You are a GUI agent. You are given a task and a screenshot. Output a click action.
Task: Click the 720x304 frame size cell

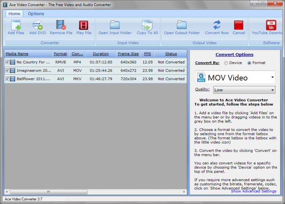pyautogui.click(x=128, y=79)
